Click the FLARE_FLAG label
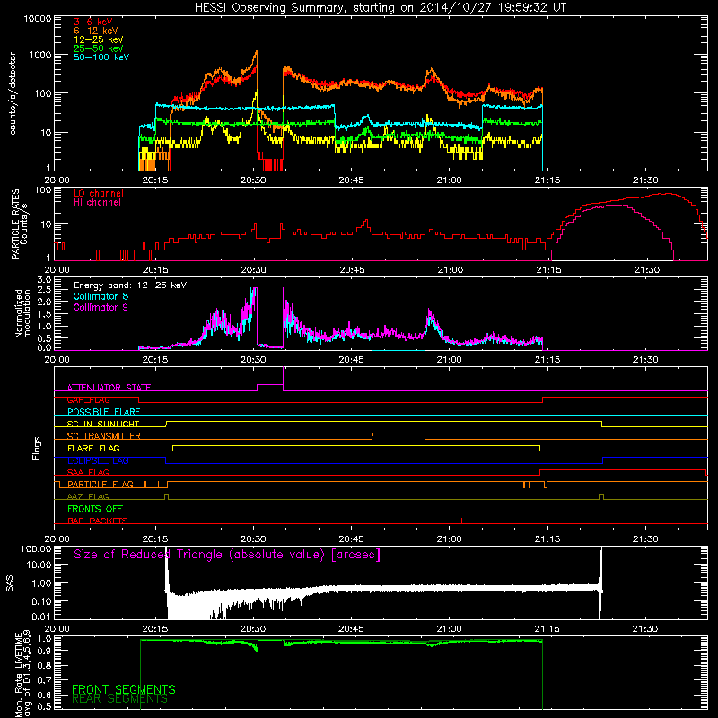 [93, 448]
